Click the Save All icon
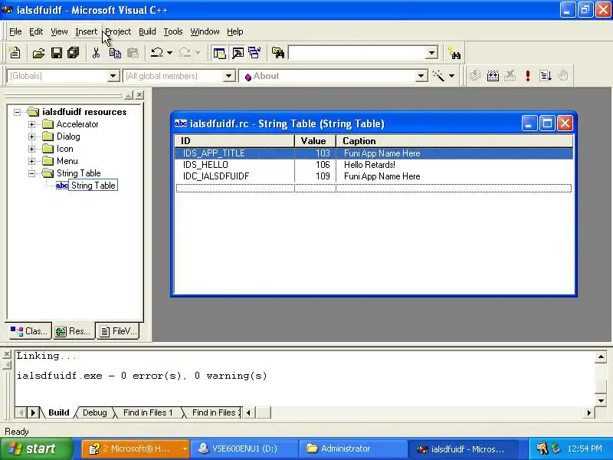Image resolution: width=613 pixels, height=460 pixels. click(x=73, y=53)
